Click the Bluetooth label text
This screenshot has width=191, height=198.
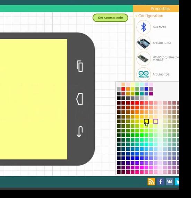coord(159,27)
